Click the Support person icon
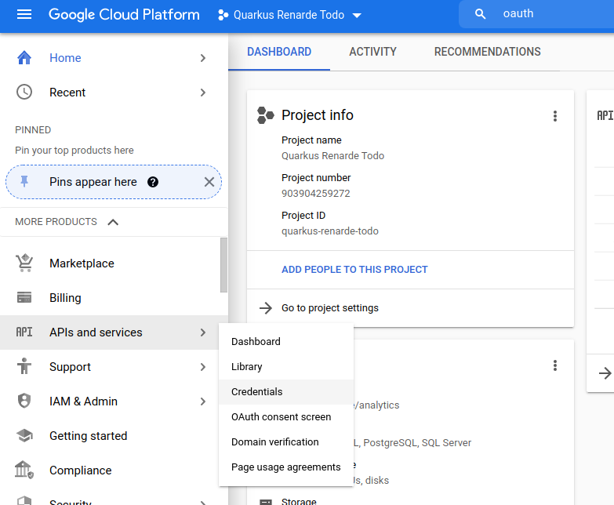 tap(24, 366)
